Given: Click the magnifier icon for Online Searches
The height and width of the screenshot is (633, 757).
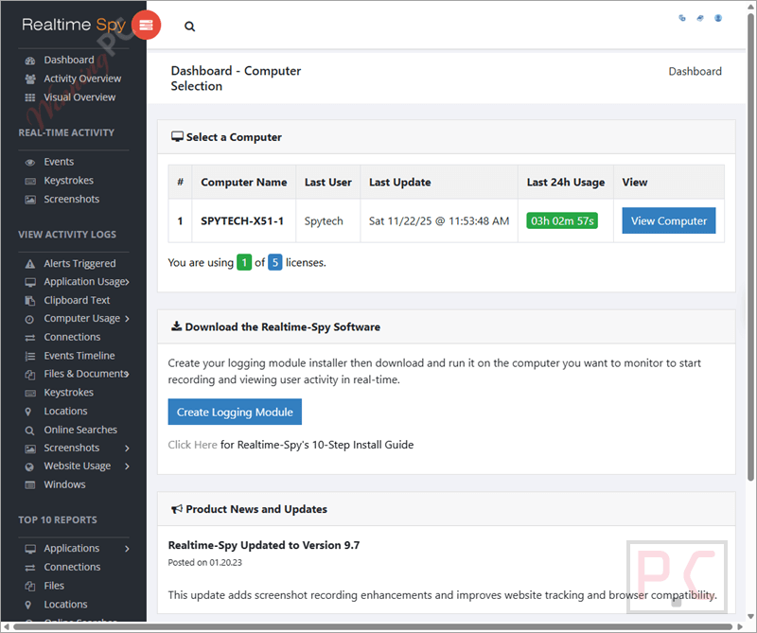Looking at the screenshot, I should tap(29, 431).
